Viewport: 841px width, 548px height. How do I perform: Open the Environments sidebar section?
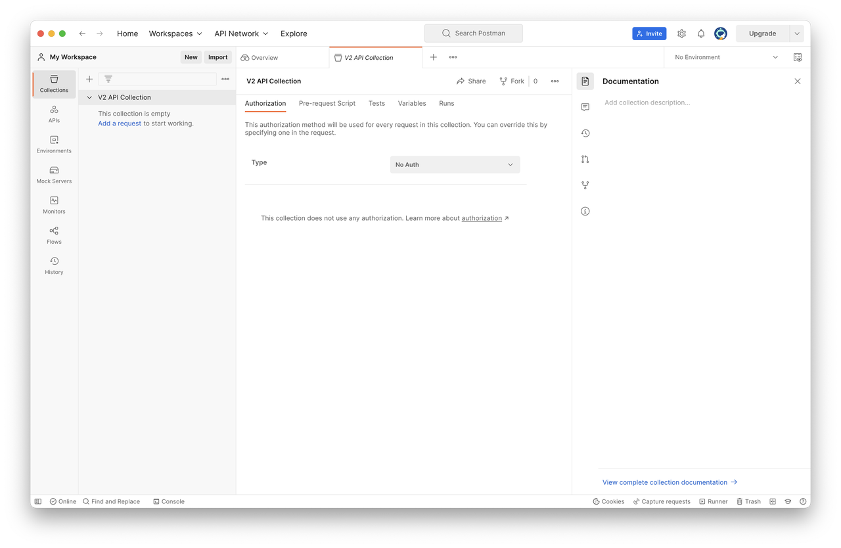pyautogui.click(x=54, y=145)
